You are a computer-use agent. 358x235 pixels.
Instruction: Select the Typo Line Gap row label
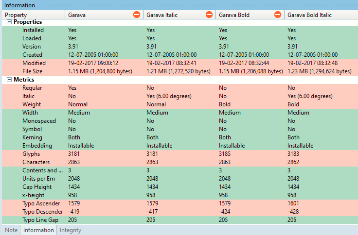tap(40, 220)
